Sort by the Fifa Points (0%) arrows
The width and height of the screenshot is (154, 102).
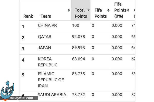pyautogui.click(x=128, y=10)
